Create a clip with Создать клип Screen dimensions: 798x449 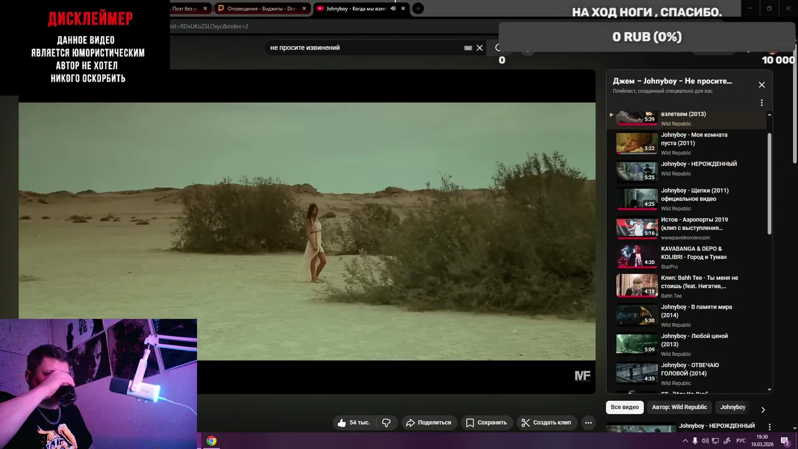click(x=547, y=423)
